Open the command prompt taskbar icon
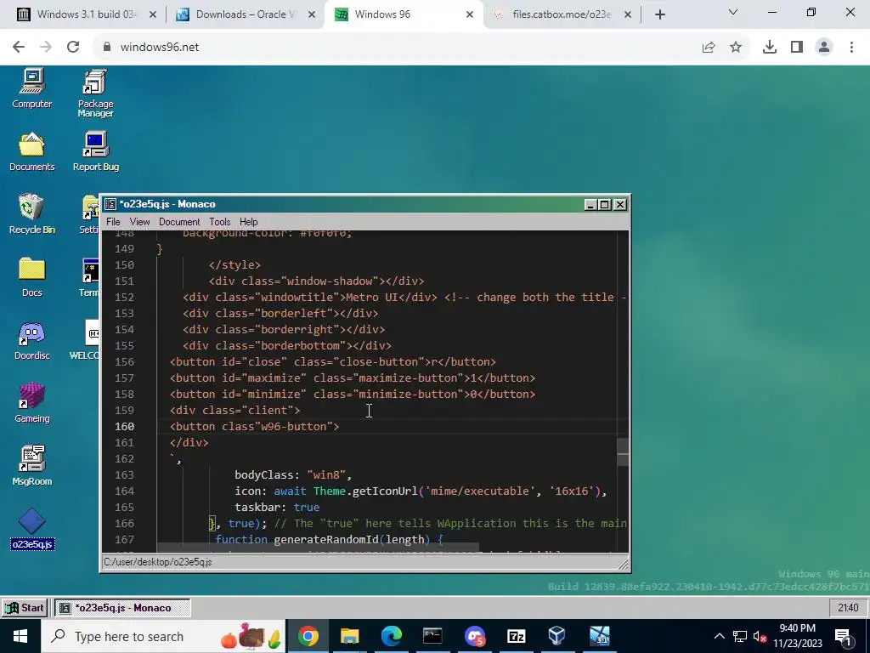The width and height of the screenshot is (870, 653). [432, 636]
